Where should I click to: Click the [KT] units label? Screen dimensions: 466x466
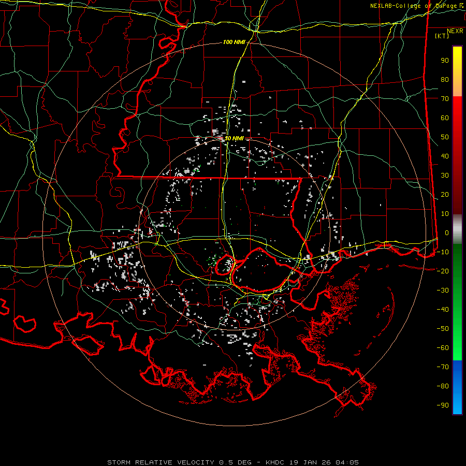coord(442,36)
